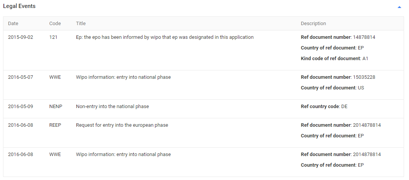Click Non-entry into the national phase title

(x=112, y=107)
